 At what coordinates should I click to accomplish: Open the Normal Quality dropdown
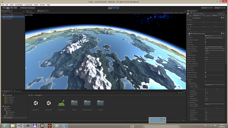tap(214, 51)
